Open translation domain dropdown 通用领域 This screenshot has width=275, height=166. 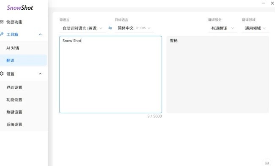click(255, 28)
